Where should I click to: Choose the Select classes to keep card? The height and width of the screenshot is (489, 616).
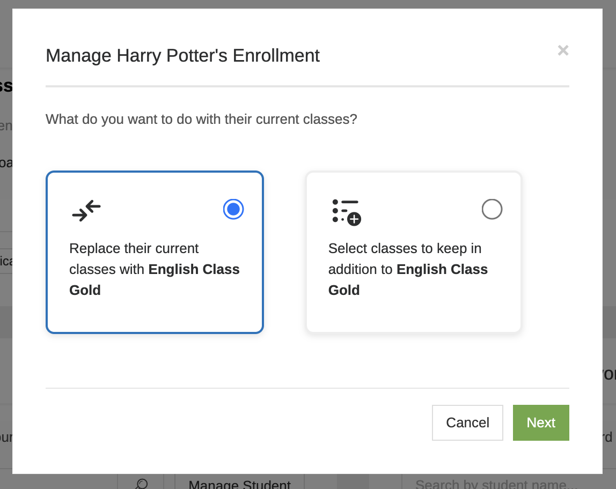tap(414, 252)
